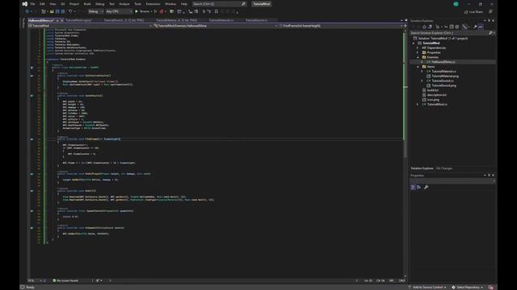Expand the TutorialMod.cs file node
517x290 pixels.
pos(418,104)
